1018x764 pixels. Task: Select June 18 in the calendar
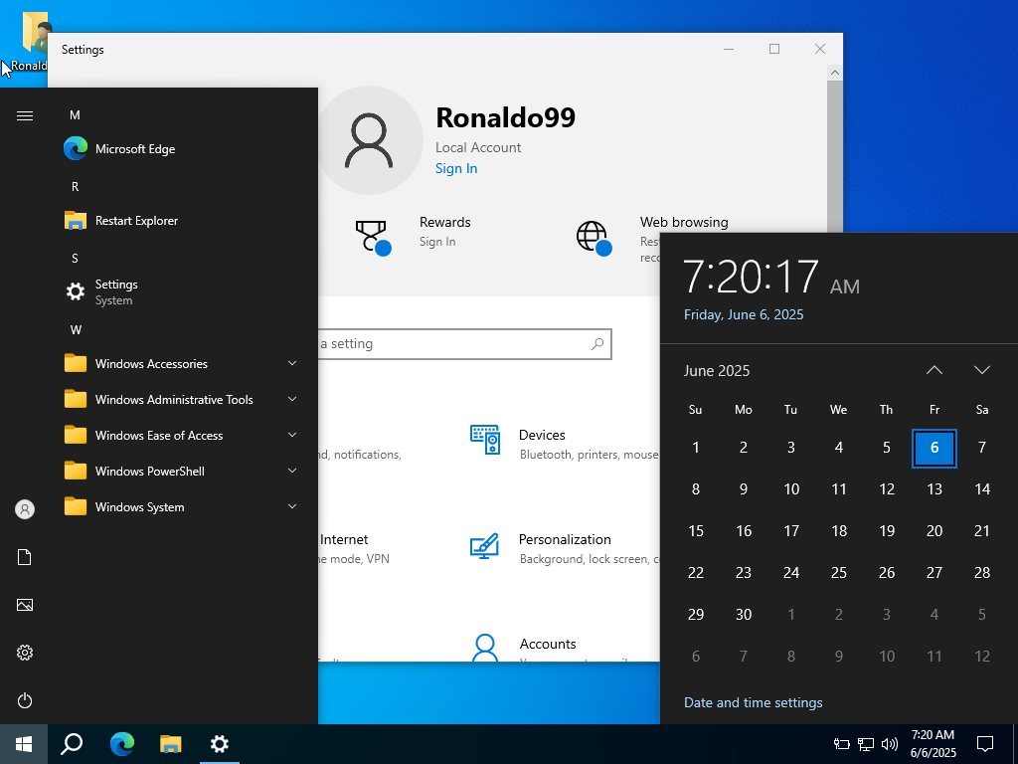839,531
